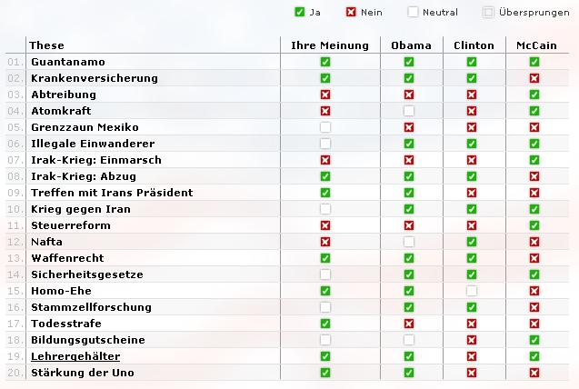Toggle Ihre Meinung checkbox for Waffenrecht

point(325,258)
